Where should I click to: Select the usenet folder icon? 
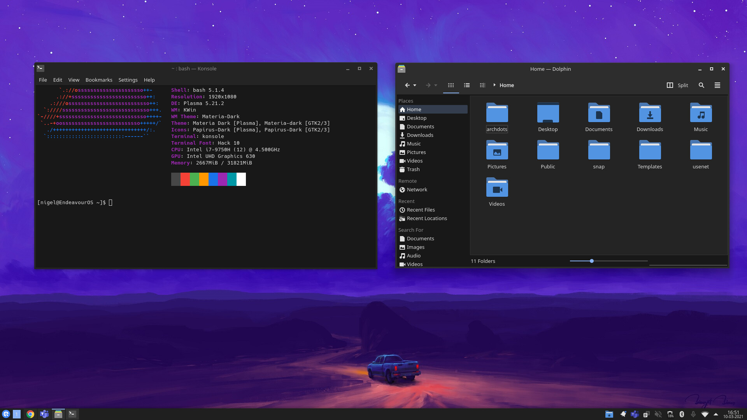point(701,150)
